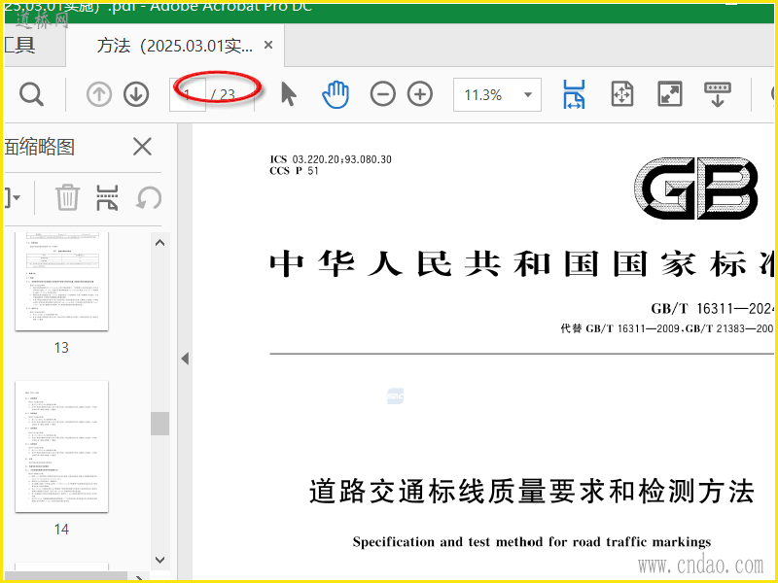The width and height of the screenshot is (778, 583).
Task: Click page 14 thumbnail label
Action: [x=61, y=530]
